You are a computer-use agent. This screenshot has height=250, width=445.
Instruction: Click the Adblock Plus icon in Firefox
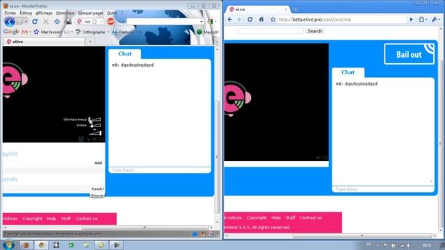tap(111, 22)
